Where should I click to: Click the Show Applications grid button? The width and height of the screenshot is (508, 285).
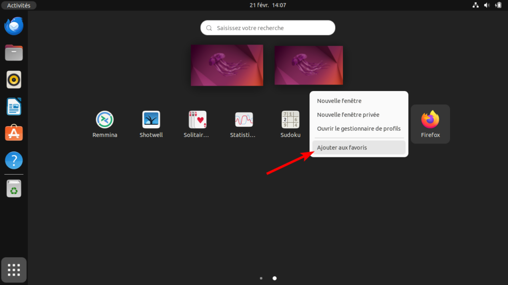tap(14, 270)
